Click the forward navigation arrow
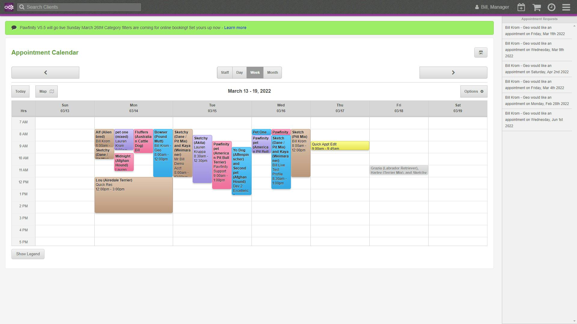The image size is (577, 324). coord(453,72)
